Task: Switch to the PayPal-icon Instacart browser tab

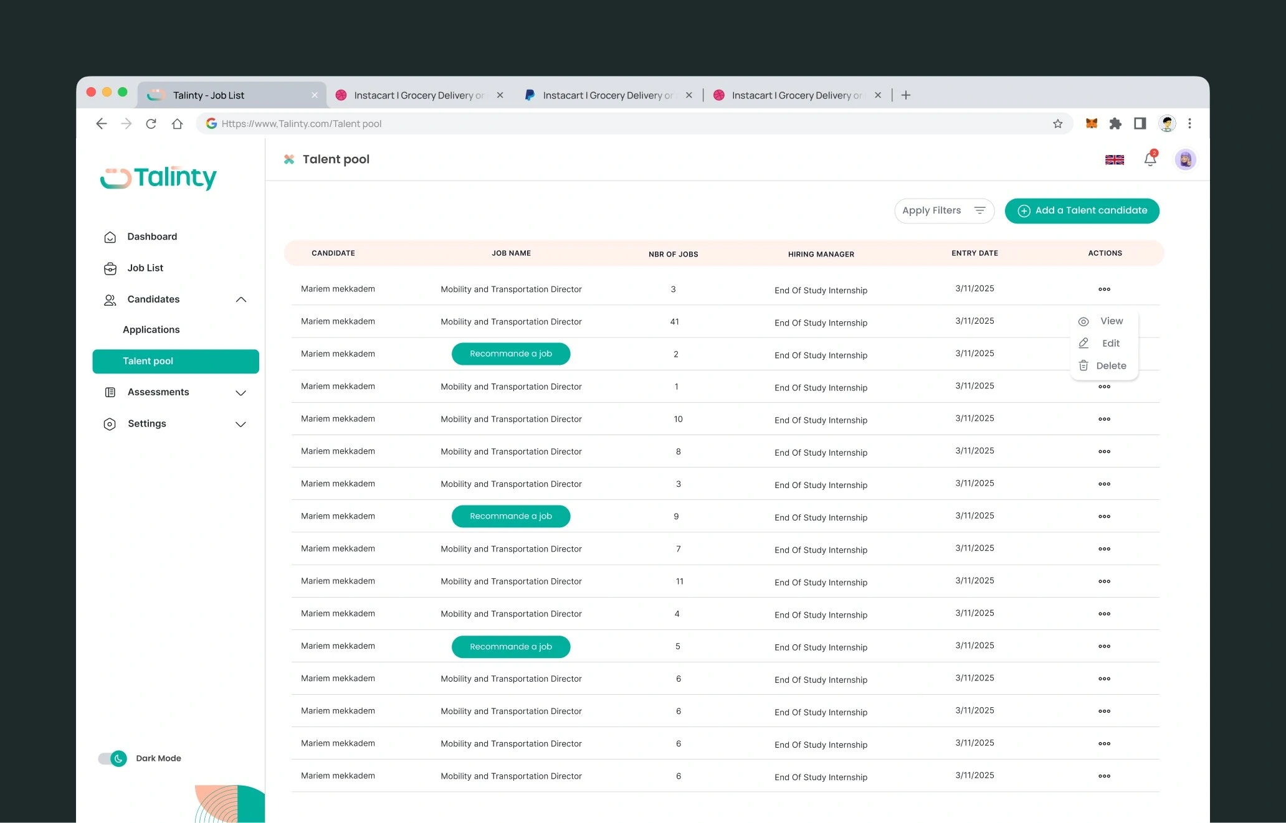Action: [x=609, y=95]
